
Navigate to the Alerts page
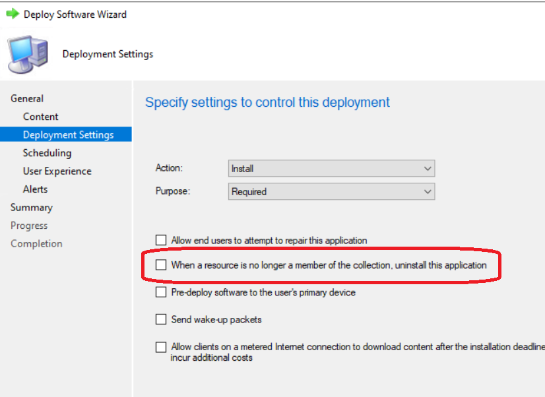(35, 189)
